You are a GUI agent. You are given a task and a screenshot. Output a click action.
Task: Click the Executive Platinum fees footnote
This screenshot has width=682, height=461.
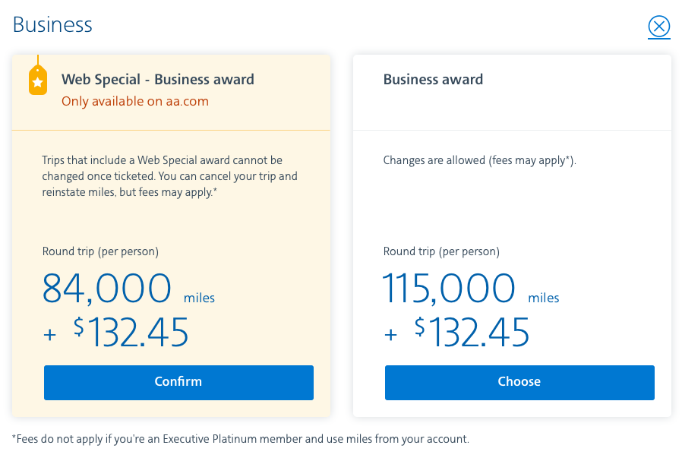click(241, 438)
